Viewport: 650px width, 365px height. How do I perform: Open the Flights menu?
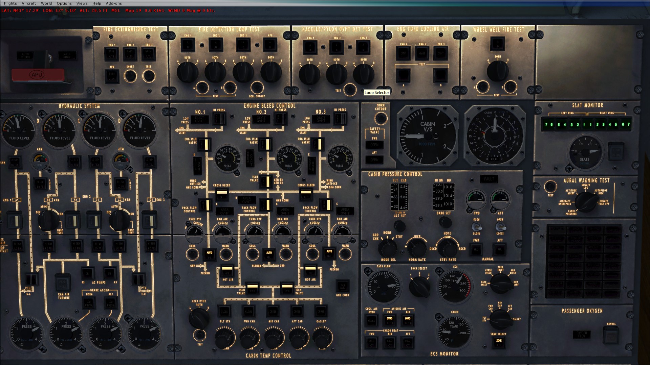[x=10, y=3]
